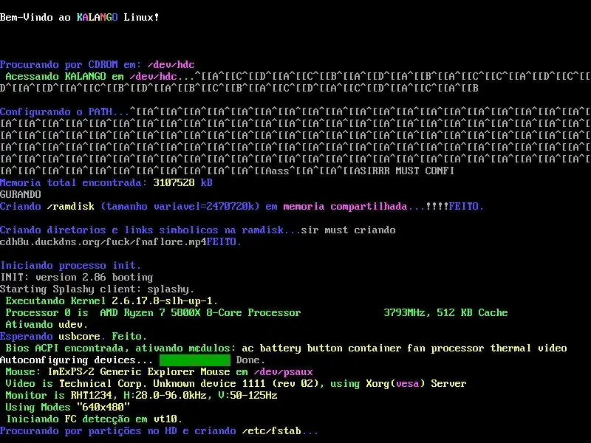Click the 'Acessando KALANGO em /dev/hdc' text

tap(91, 77)
